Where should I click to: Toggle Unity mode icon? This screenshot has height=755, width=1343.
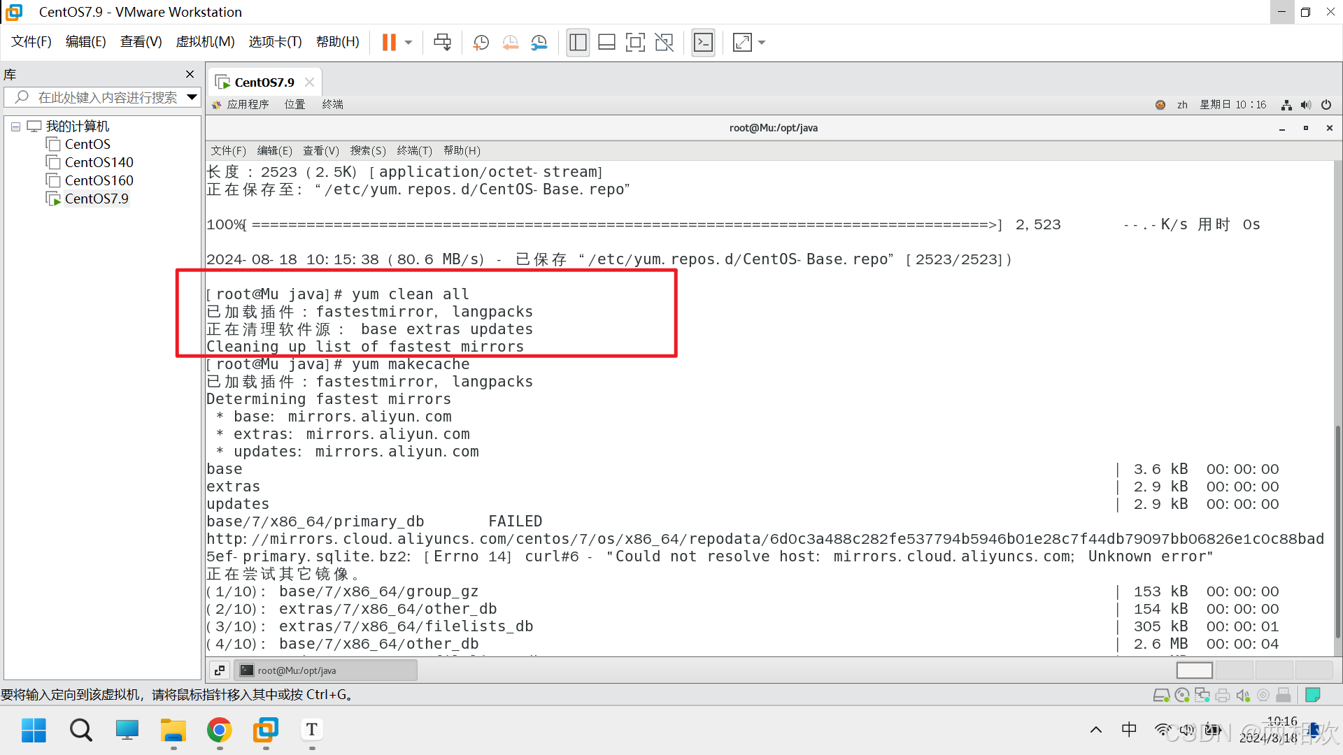pos(664,43)
